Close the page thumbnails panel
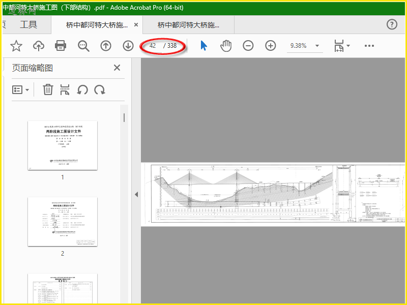Image resolution: width=407 pixels, height=305 pixels. (117, 68)
